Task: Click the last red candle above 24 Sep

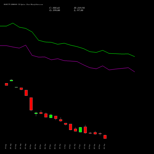Action: tap(105, 137)
